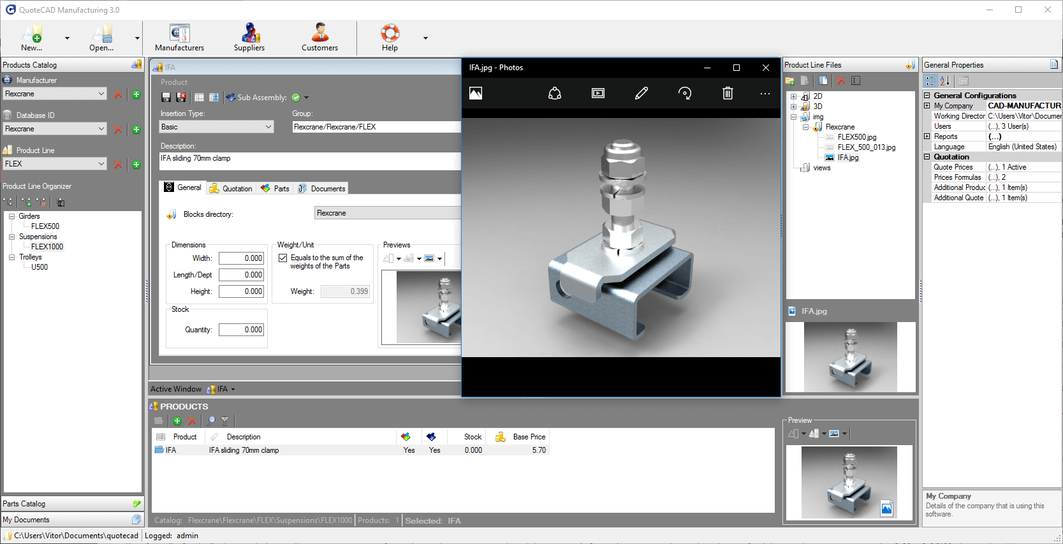Screen dimensions: 1063x544
Task: Click the Quantity stock input field
Action: (241, 330)
